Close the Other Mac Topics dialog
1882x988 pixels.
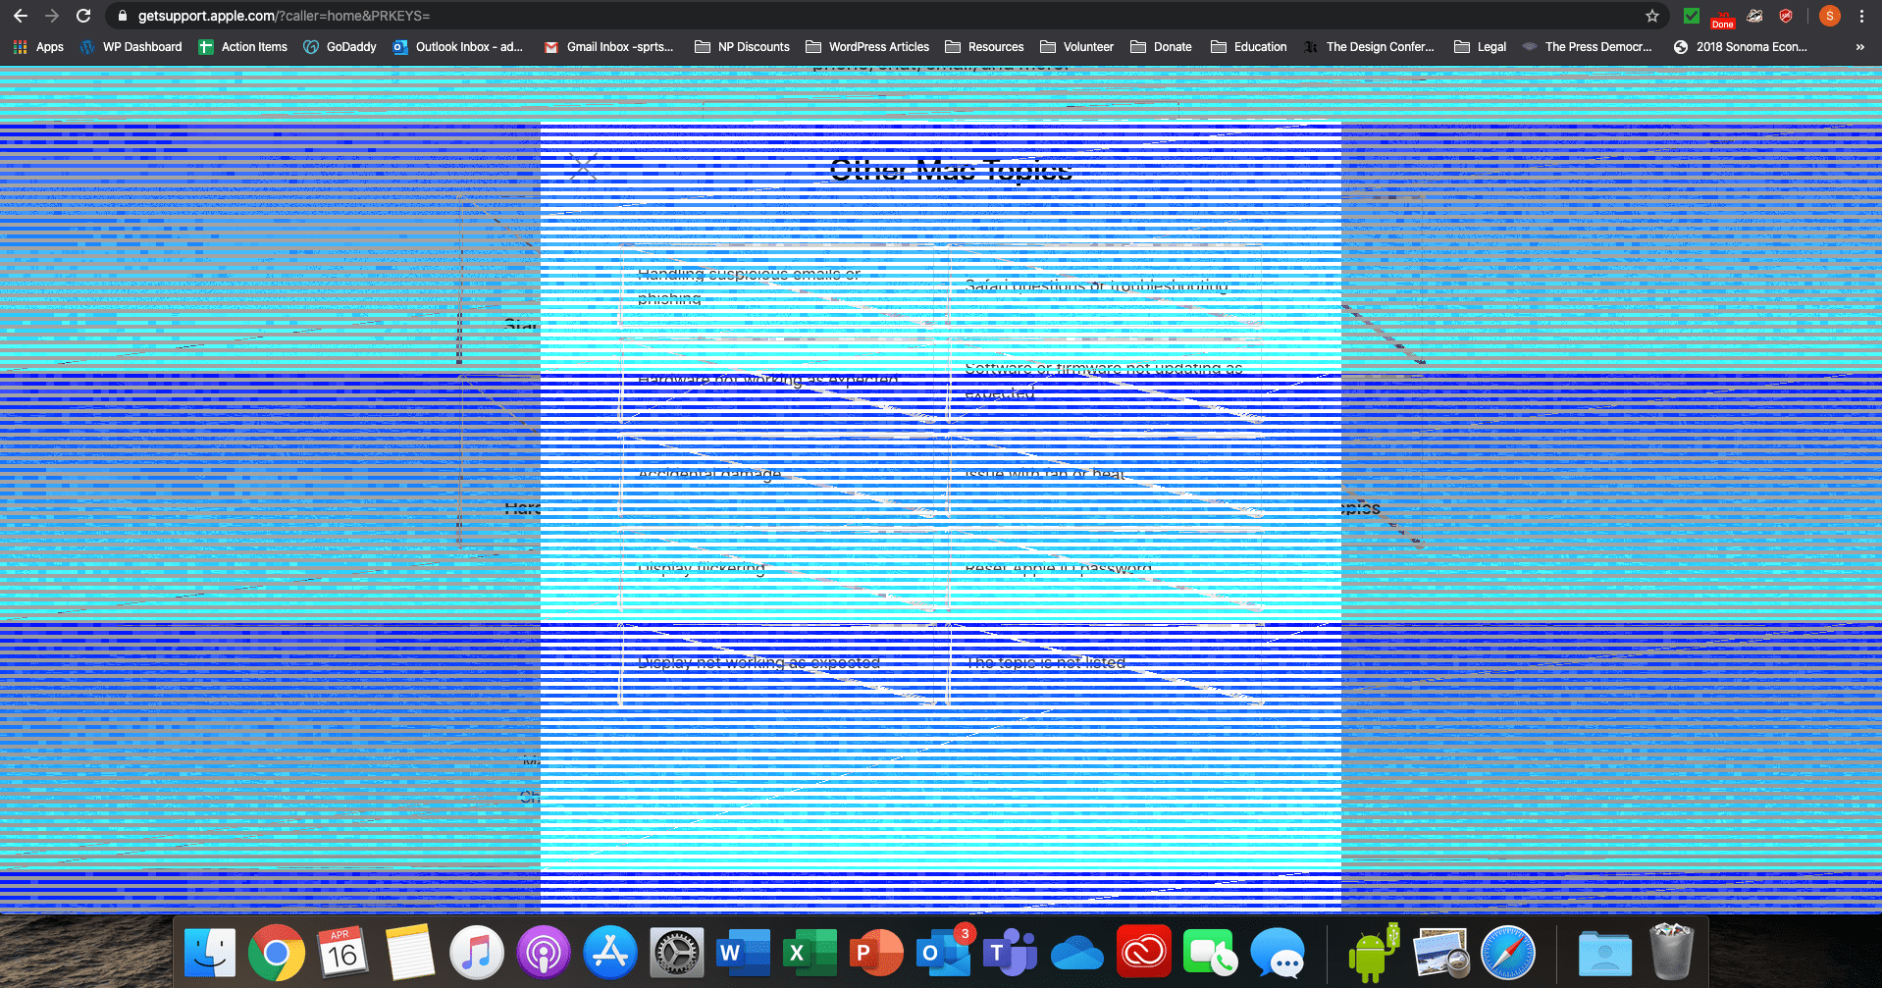(x=584, y=167)
